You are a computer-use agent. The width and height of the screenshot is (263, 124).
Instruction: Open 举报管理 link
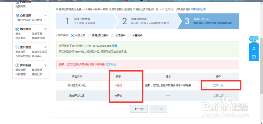coord(21,74)
